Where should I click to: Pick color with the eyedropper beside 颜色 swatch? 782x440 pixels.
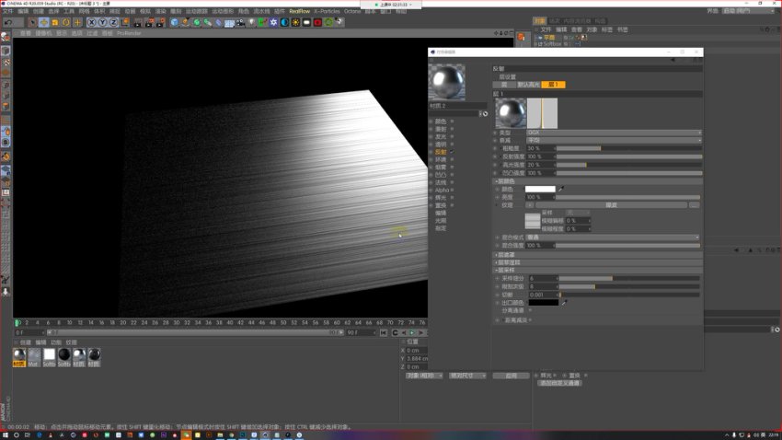pyautogui.click(x=561, y=189)
